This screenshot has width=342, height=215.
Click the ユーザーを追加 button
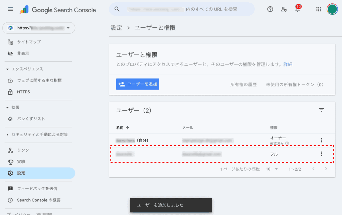coord(138,84)
